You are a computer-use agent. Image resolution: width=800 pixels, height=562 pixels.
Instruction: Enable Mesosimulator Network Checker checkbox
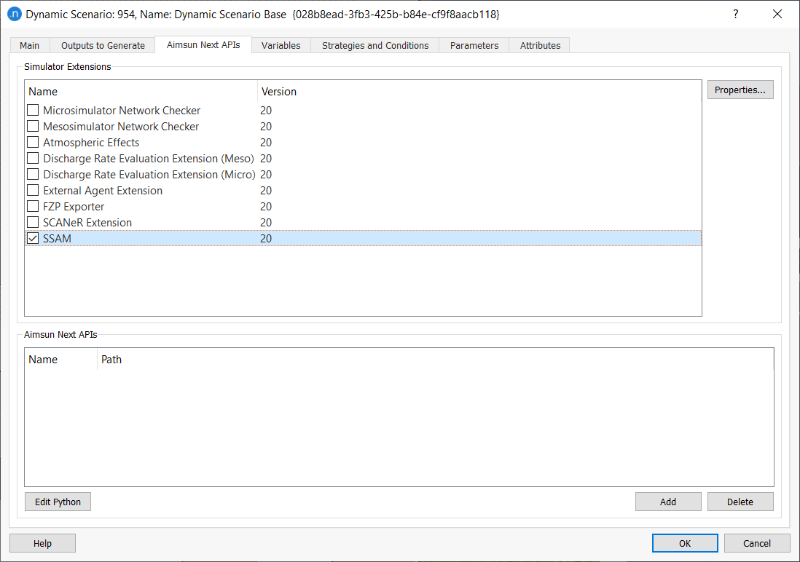point(33,127)
